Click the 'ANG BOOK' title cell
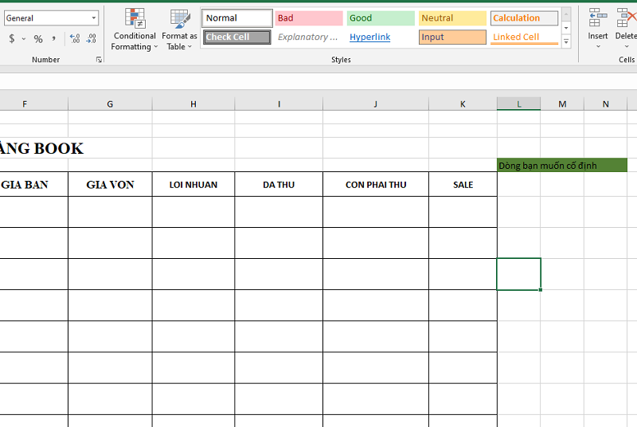Image resolution: width=637 pixels, height=427 pixels. point(41,148)
